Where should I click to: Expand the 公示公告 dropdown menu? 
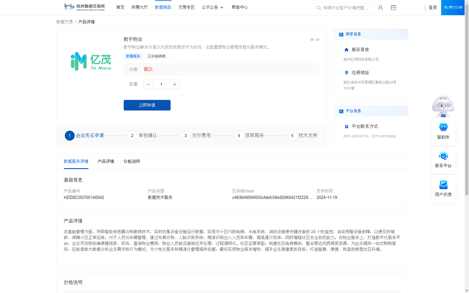point(213,7)
